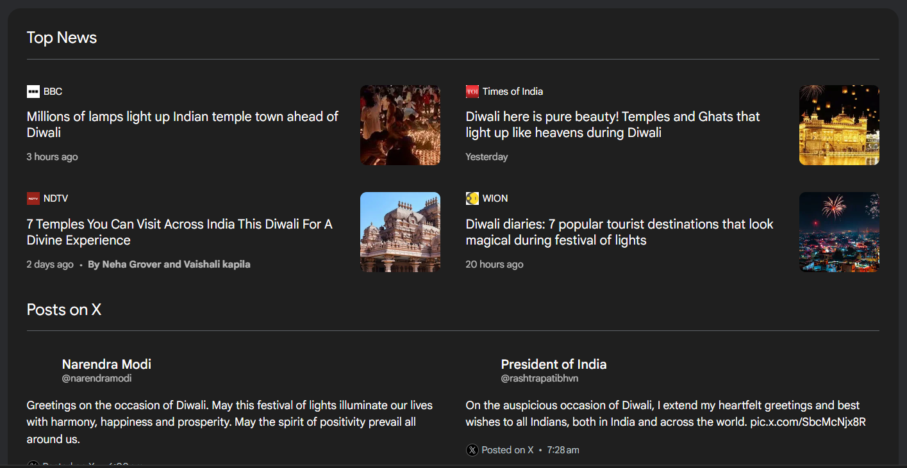The height and width of the screenshot is (468, 907).
Task: Follow the pic.x.com/SbcMcNjx8R link
Action: click(808, 422)
